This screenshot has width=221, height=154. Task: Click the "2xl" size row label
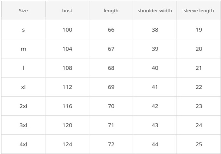tap(23, 106)
